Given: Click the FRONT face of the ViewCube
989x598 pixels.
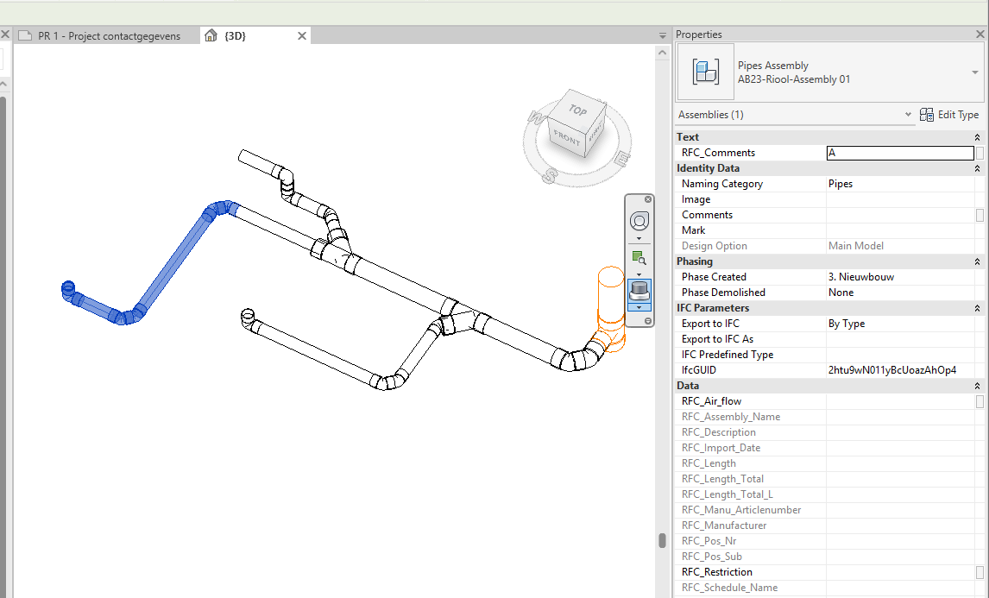Looking at the screenshot, I should coord(567,137).
